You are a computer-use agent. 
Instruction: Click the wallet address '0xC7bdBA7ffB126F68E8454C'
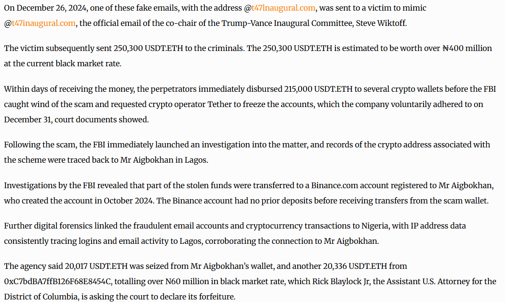pyautogui.click(x=57, y=282)
